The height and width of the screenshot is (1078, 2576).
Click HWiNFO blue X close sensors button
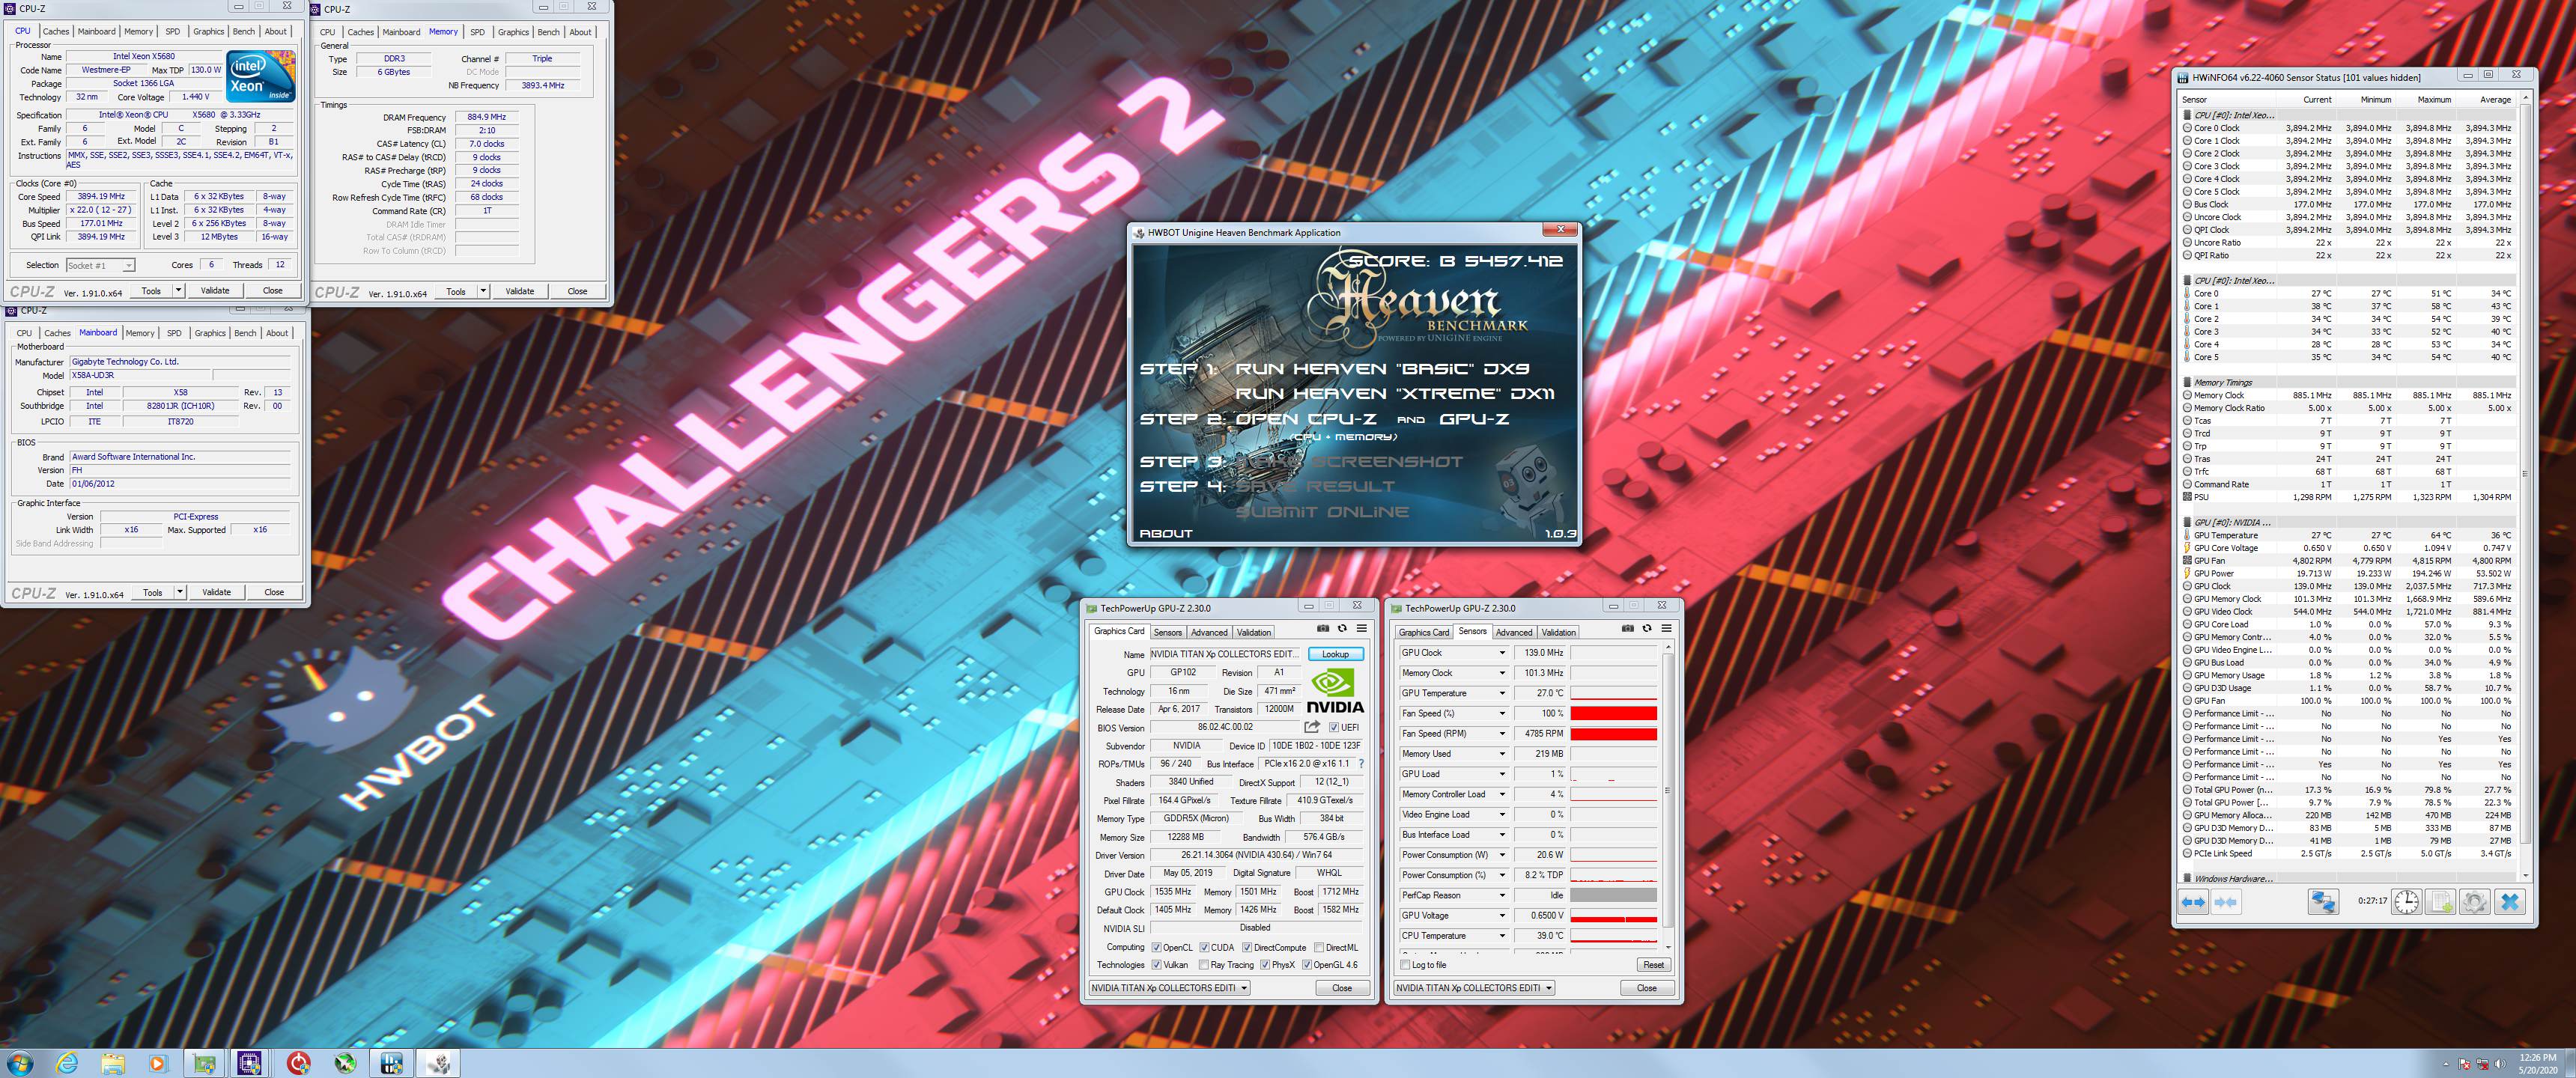(2509, 902)
